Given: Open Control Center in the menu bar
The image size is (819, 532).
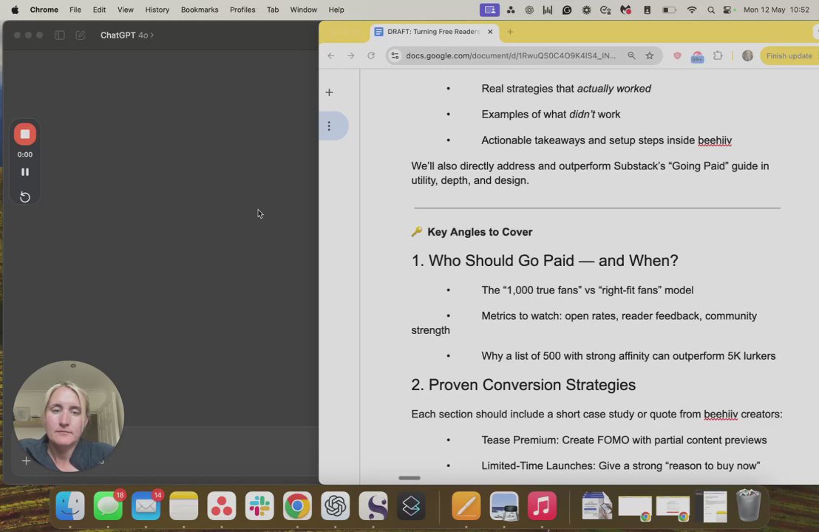Looking at the screenshot, I should pos(727,10).
